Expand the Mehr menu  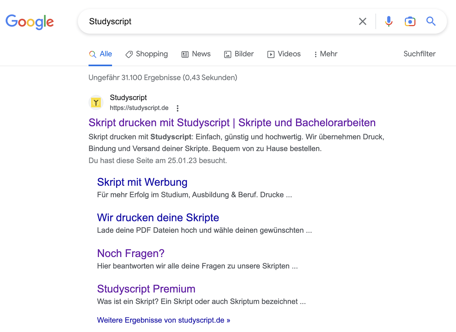(325, 54)
